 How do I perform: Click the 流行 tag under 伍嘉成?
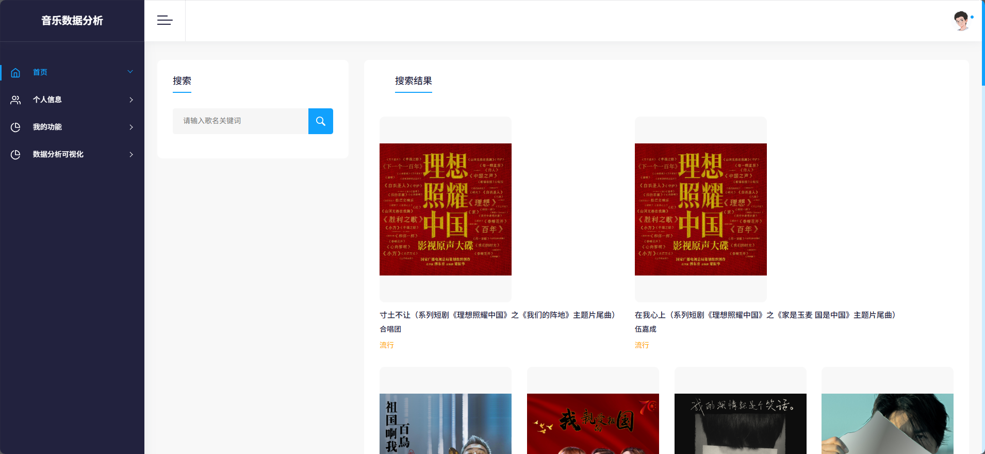point(642,345)
